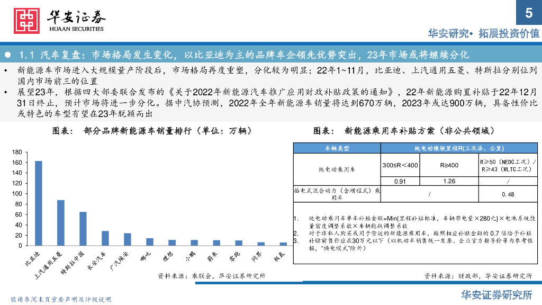Click the 上汽通用五菱 bar in the chart
Viewport: 542px width, 305px height.
point(61,223)
